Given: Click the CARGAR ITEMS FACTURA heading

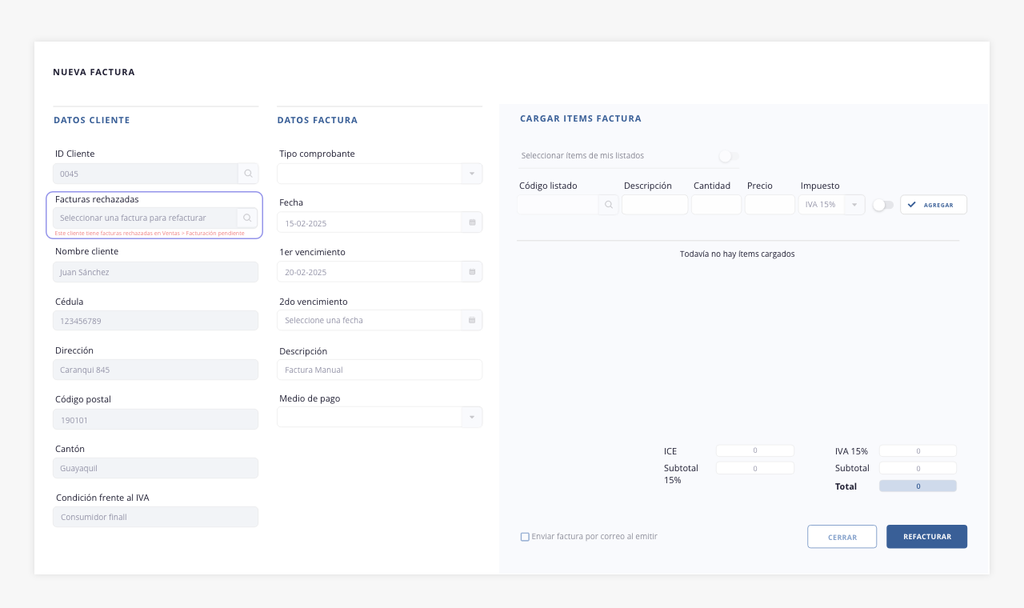Looking at the screenshot, I should pos(581,118).
